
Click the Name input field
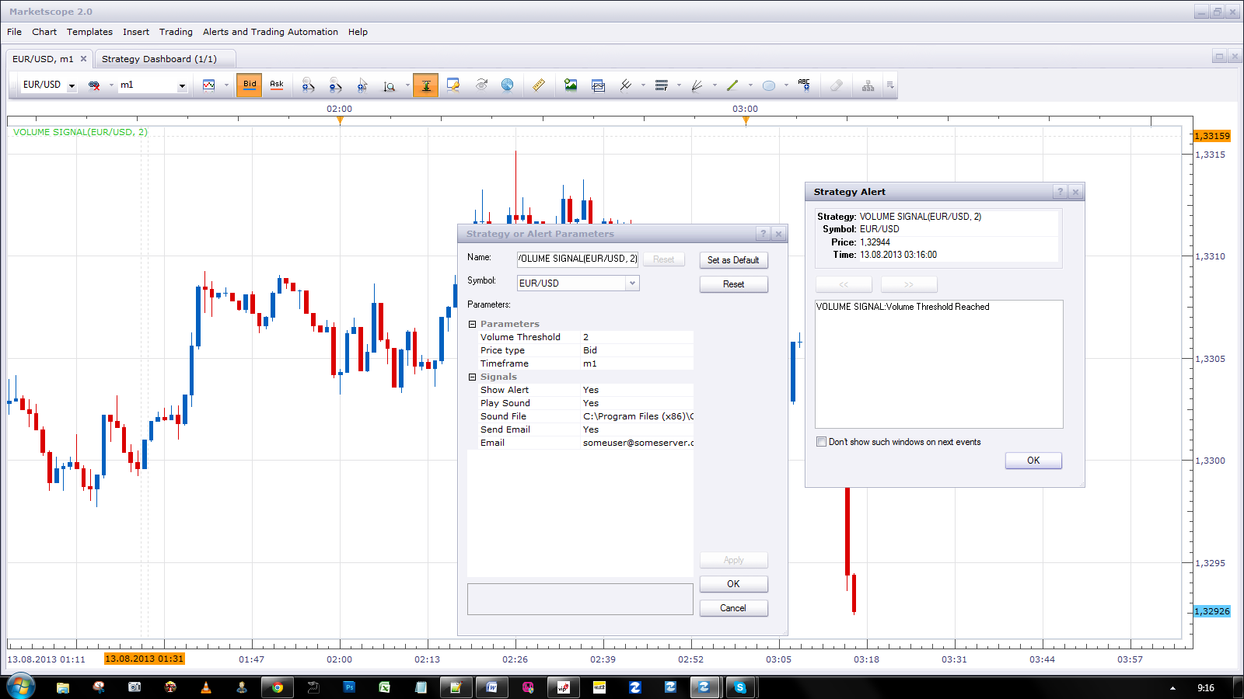coord(578,259)
